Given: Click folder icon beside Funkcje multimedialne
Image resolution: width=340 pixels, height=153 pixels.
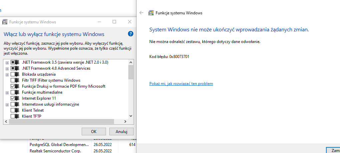Looking at the screenshot, I should pos(17,92).
